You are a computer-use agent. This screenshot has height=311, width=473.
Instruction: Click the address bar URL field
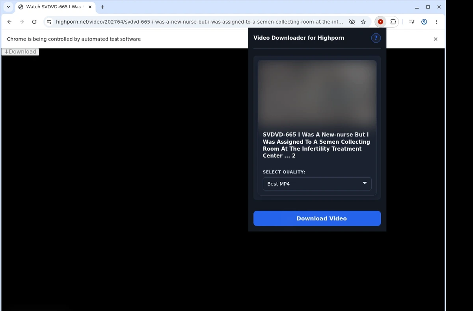click(199, 22)
